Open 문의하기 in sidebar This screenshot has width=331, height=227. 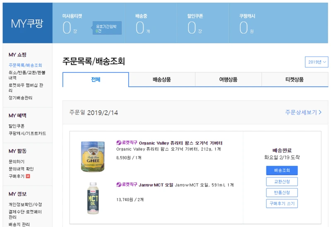click(17, 162)
